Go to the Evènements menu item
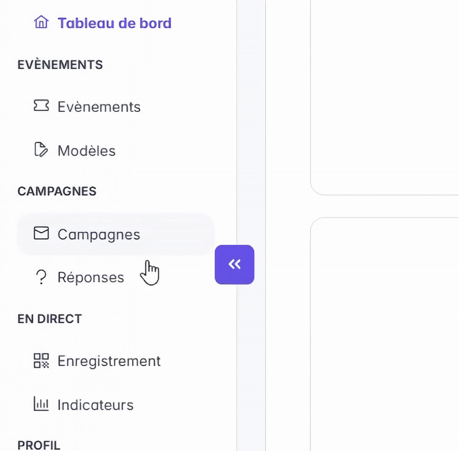459x451 pixels. pos(99,107)
